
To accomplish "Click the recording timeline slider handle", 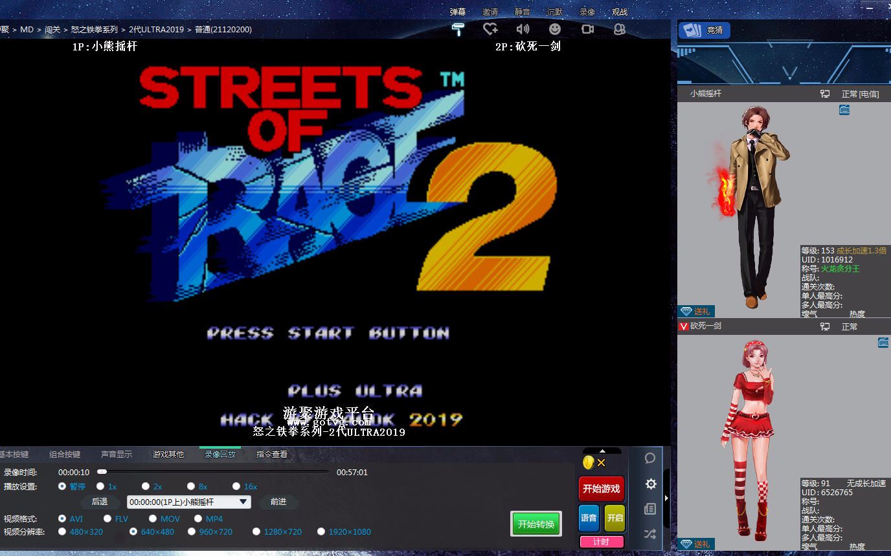I will coord(102,472).
